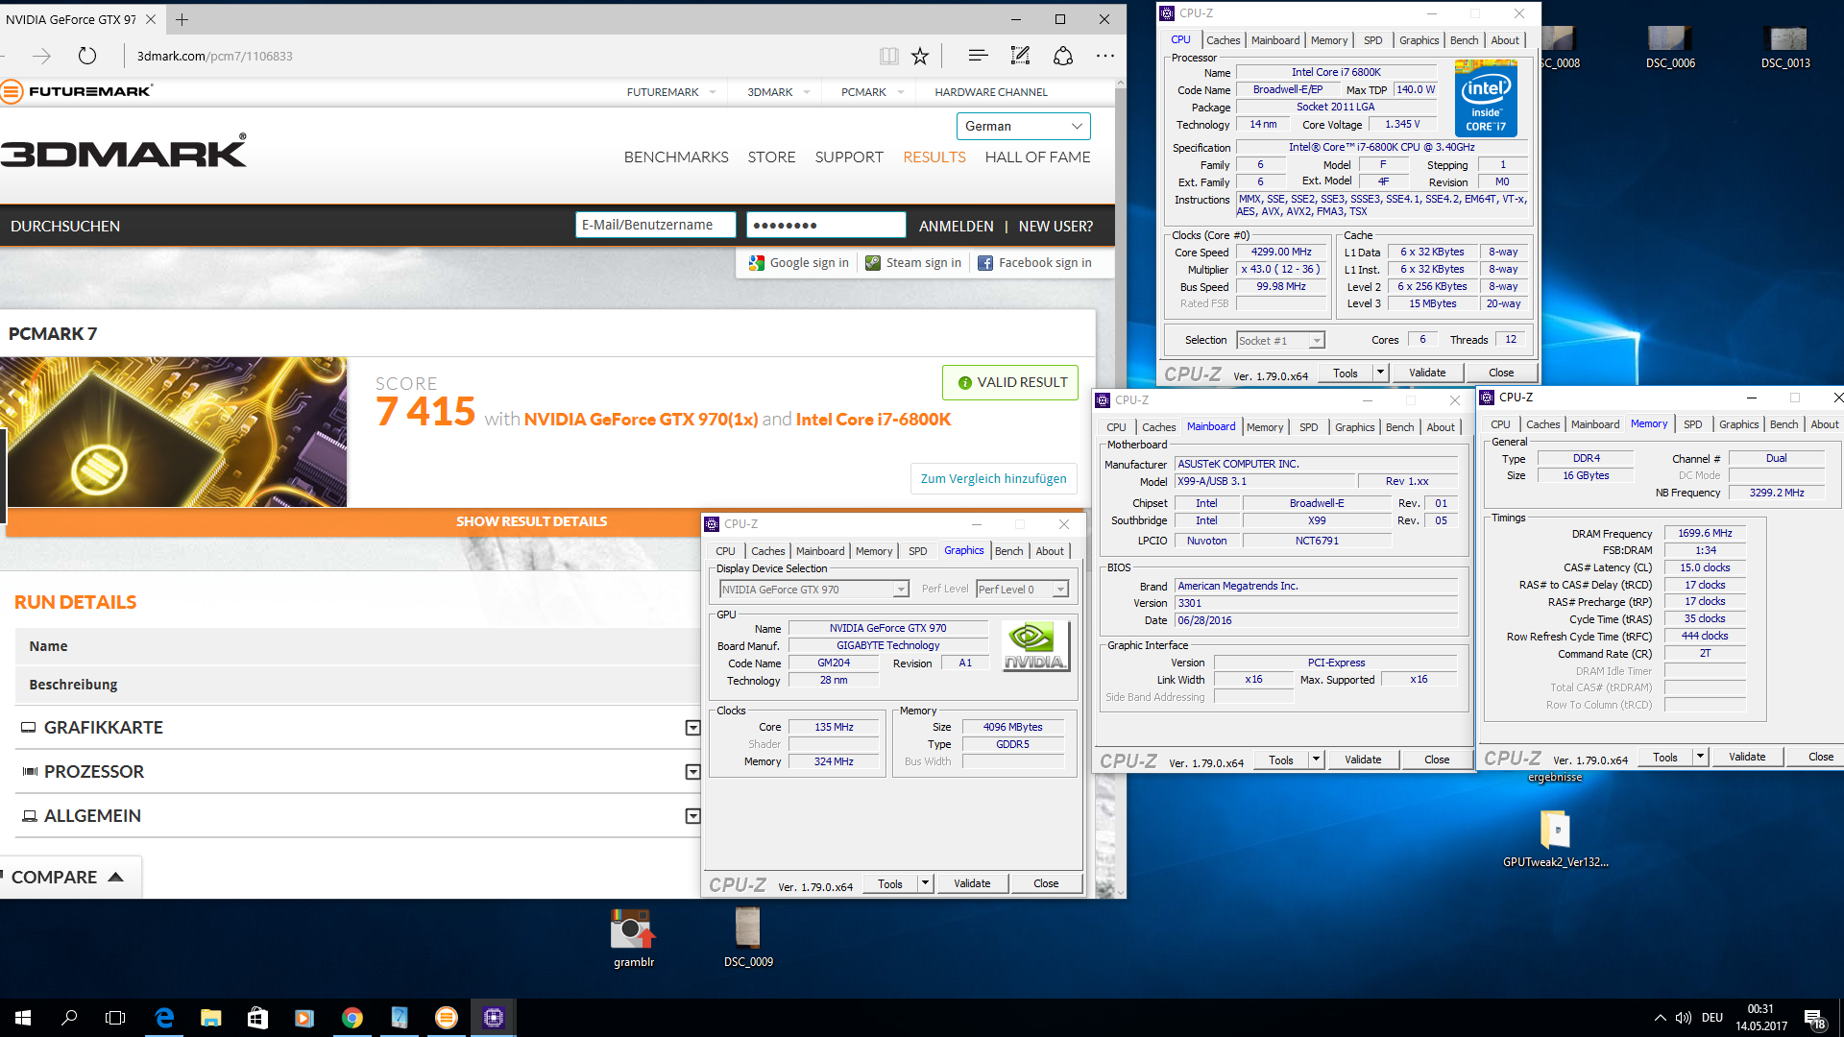Add page to favorites star icon

coord(920,56)
